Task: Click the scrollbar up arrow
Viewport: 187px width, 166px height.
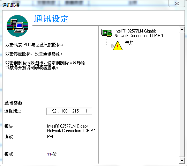Action: coord(182,29)
